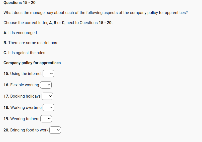Click the '19. Wearing trainers' label text
The image size is (202, 142).
coord(22,119)
